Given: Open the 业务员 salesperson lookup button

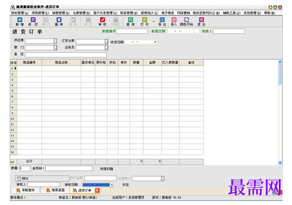Looking at the screenshot, I should (106, 48).
